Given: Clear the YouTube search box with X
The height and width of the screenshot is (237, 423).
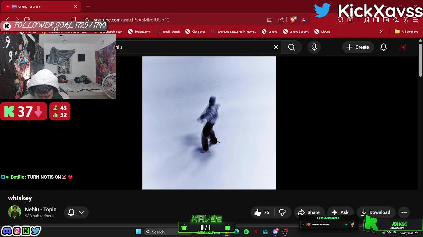Looking at the screenshot, I should click(x=276, y=47).
